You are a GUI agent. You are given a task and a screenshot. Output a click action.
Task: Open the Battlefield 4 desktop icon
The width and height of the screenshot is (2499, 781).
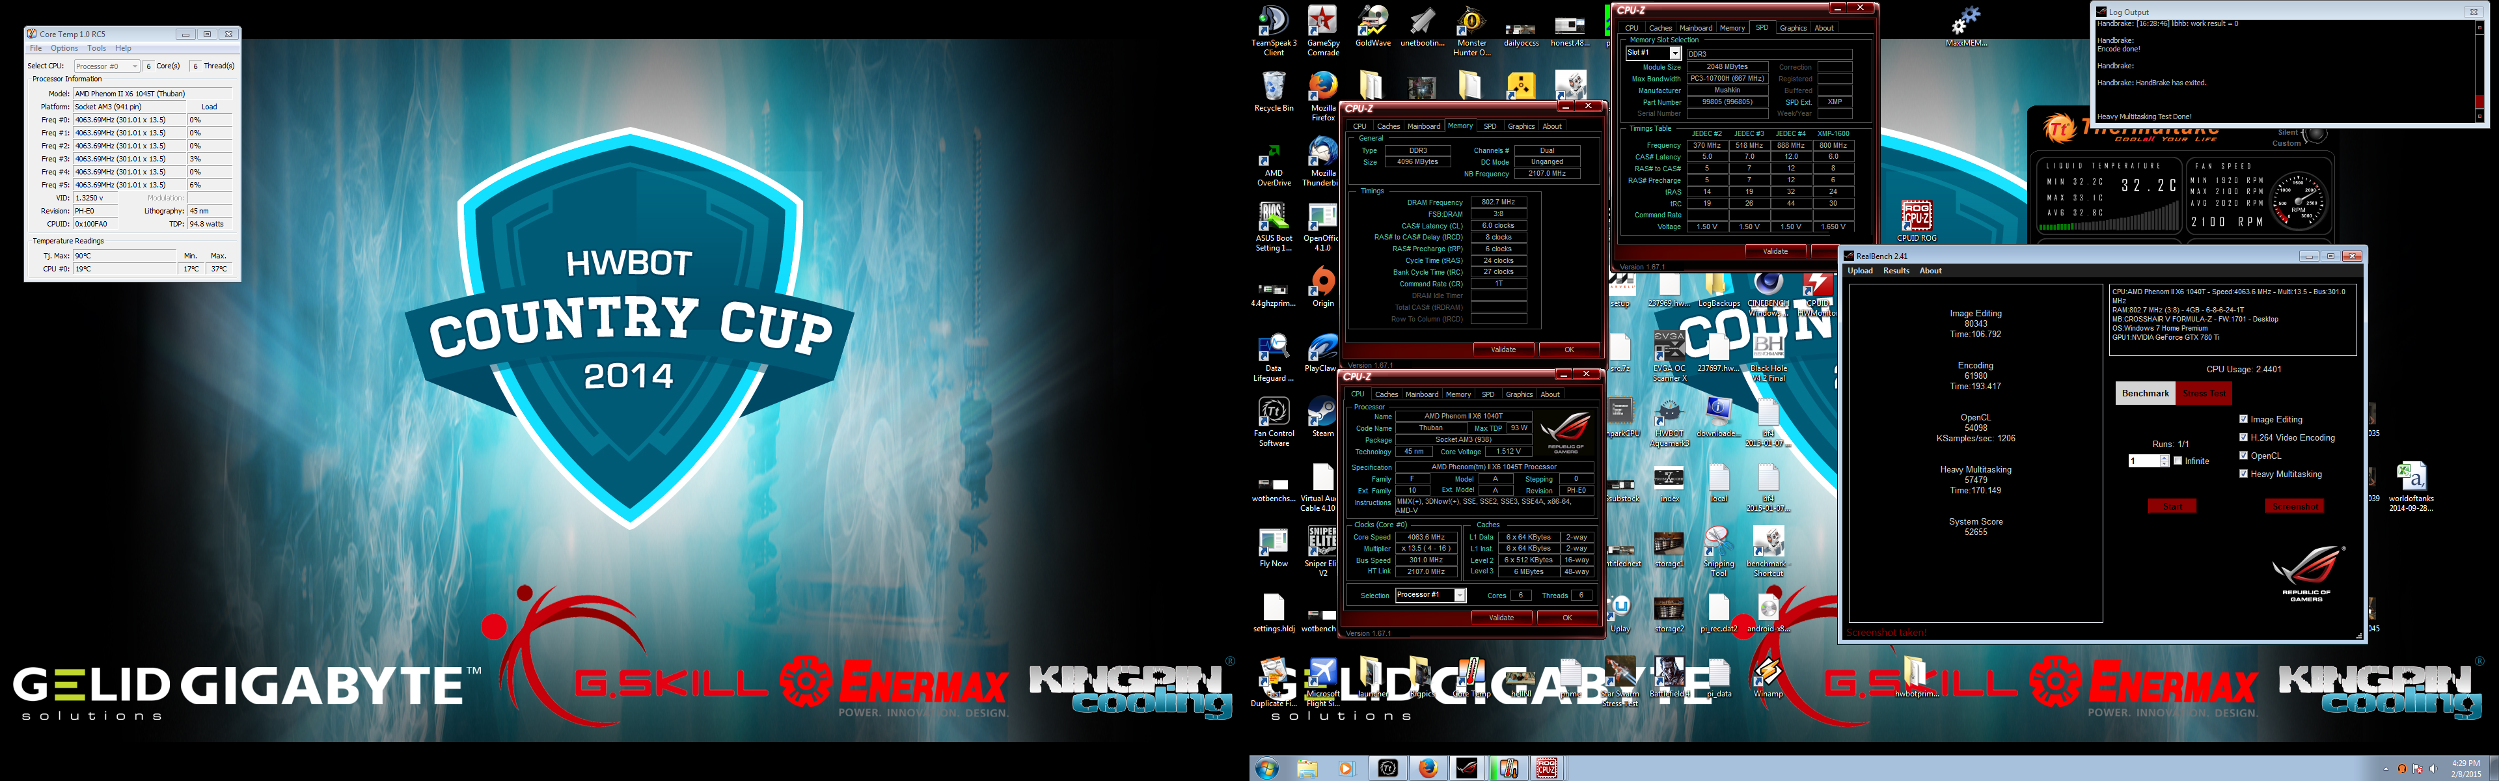point(1669,676)
